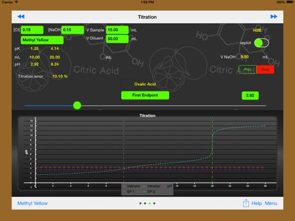Tap the 'EP 1' legend entry
The image size is (295, 221).
click(x=128, y=192)
